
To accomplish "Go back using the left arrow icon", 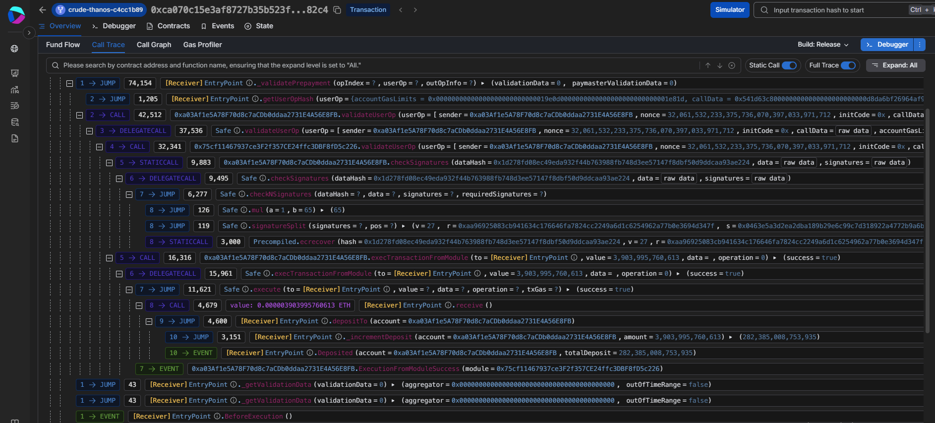I will pos(43,10).
